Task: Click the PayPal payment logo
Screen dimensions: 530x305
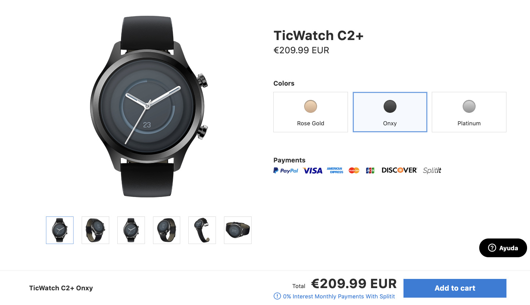Action: (286, 171)
